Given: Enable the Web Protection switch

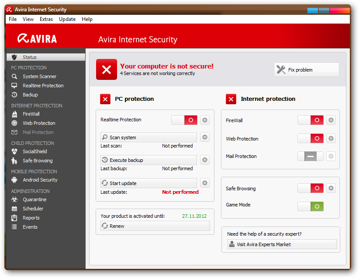Looking at the screenshot, I should (x=311, y=138).
